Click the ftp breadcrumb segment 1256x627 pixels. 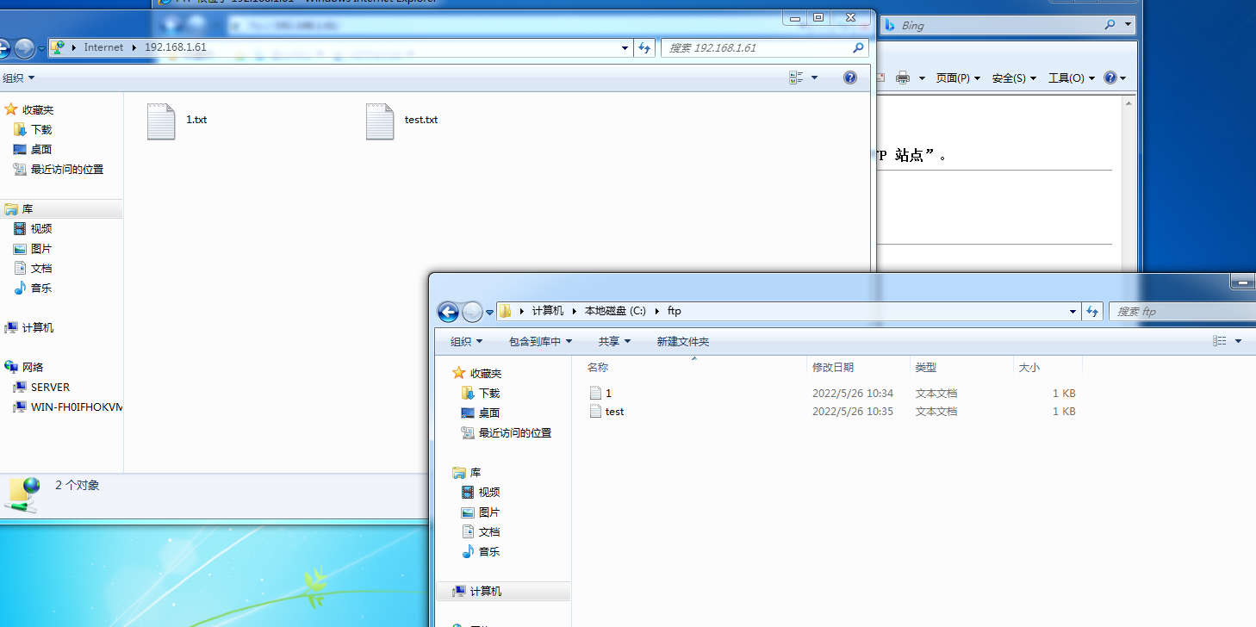(x=675, y=311)
